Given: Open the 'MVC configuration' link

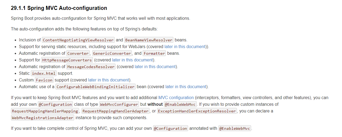Looking at the screenshot, I should tap(176, 97).
